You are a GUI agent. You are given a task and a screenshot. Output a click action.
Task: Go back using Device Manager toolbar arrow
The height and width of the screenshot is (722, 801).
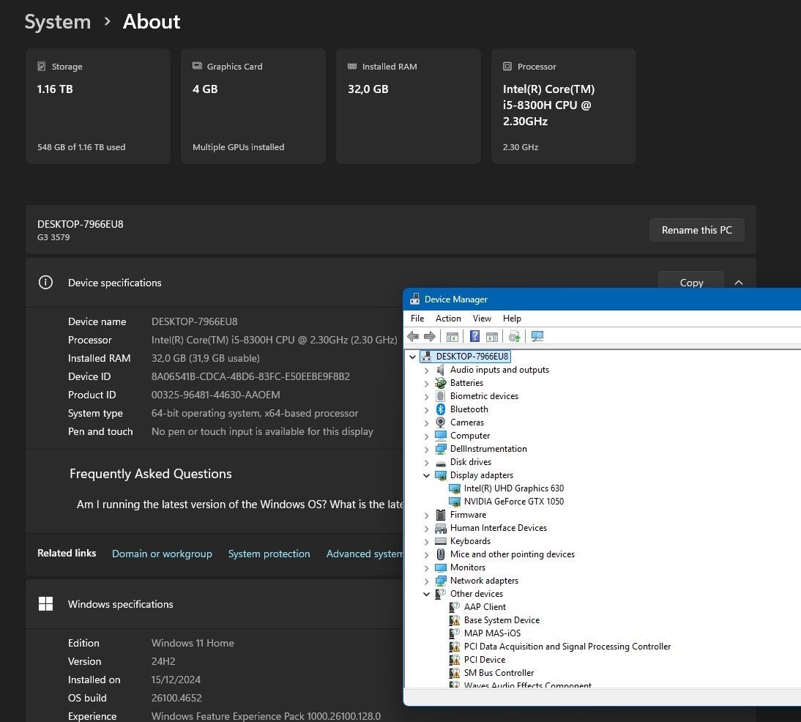tap(413, 336)
